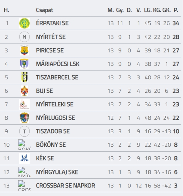Open the Tiszadob SE placeholder T logo
Image resolution: width=183 pixels, height=196 pixels.
24,131
